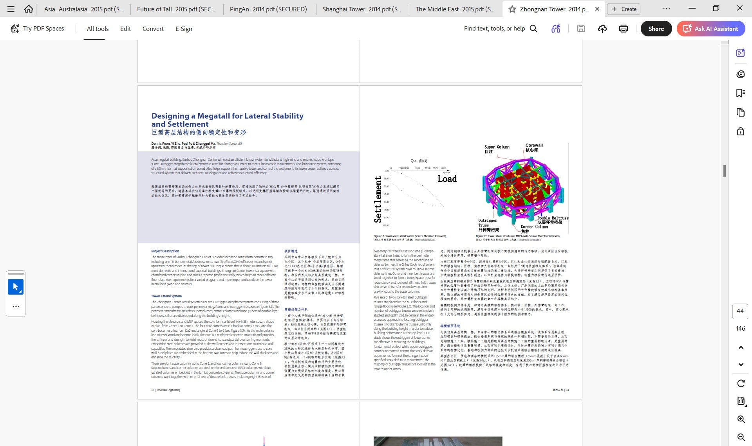Screen dimensions: 752x446
Task: Open the hamburger main menu
Action: pos(11,9)
